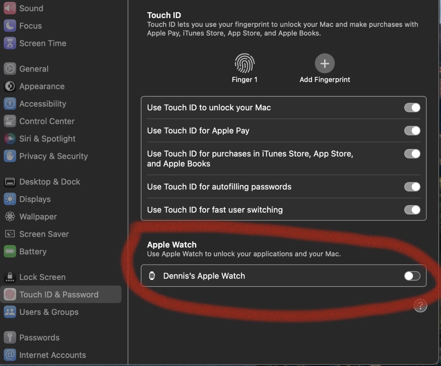Click the Privacy & Security hand icon
The image size is (441, 366).
click(10, 156)
